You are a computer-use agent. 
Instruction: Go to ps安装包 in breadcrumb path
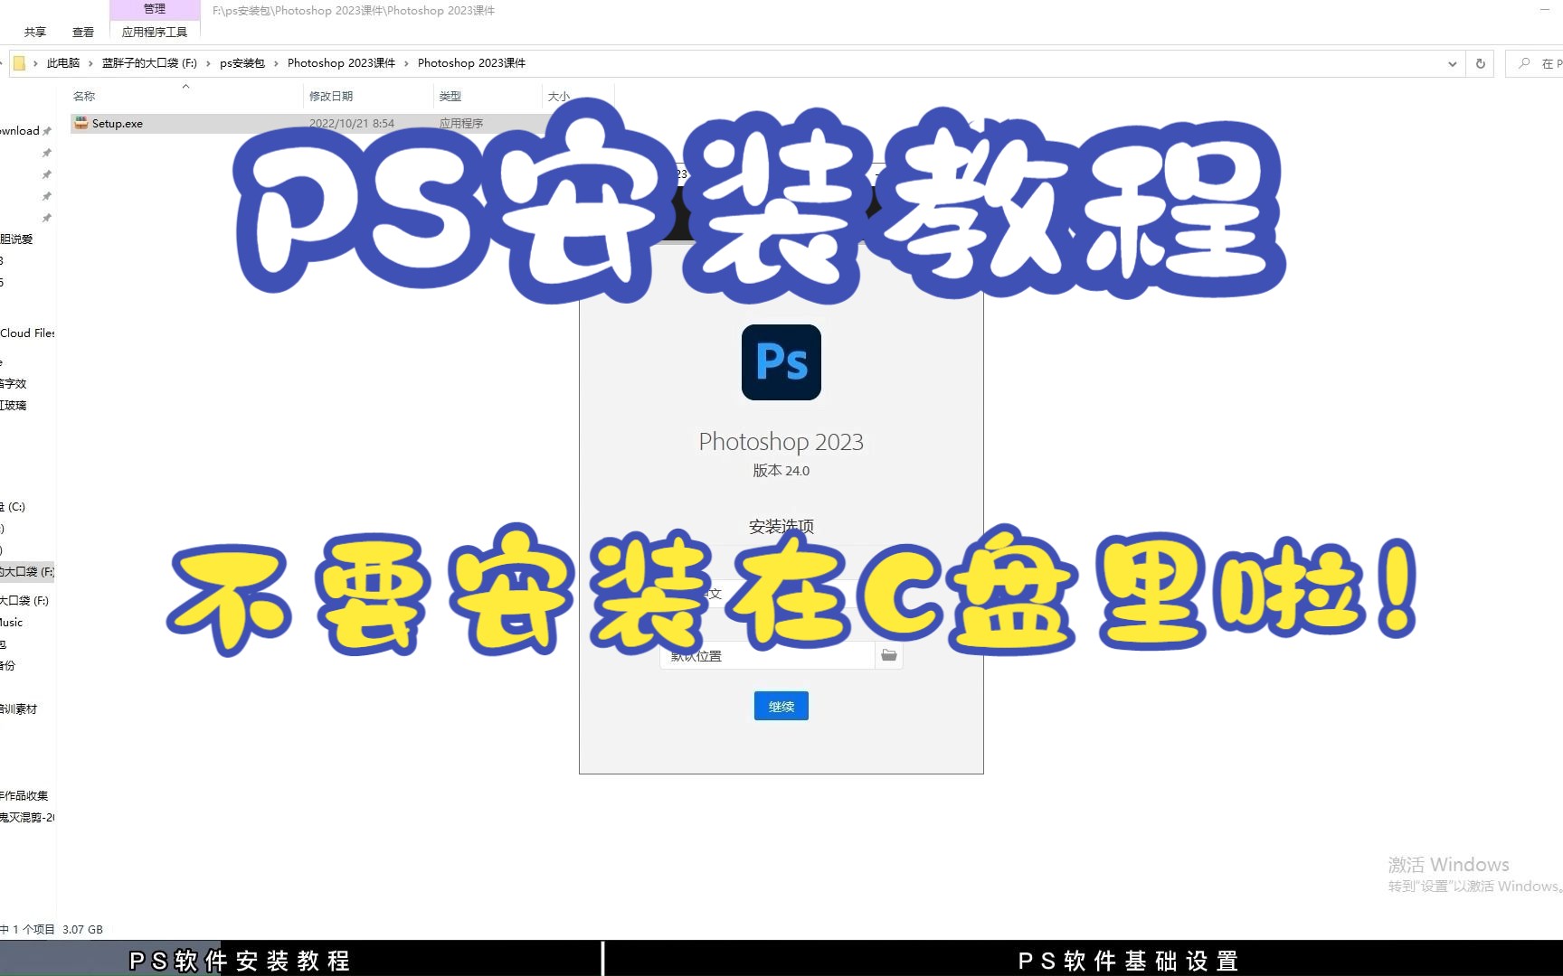coord(242,63)
